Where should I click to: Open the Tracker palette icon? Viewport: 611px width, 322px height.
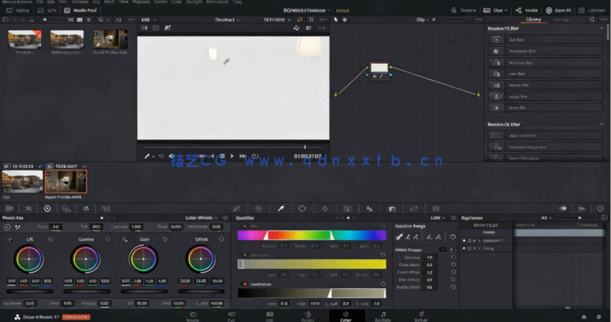click(325, 209)
